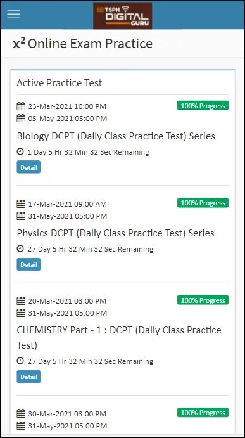
Task: Click calendar icon beside 05-May-2021 05:00 PM
Action: pyautogui.click(x=21, y=119)
